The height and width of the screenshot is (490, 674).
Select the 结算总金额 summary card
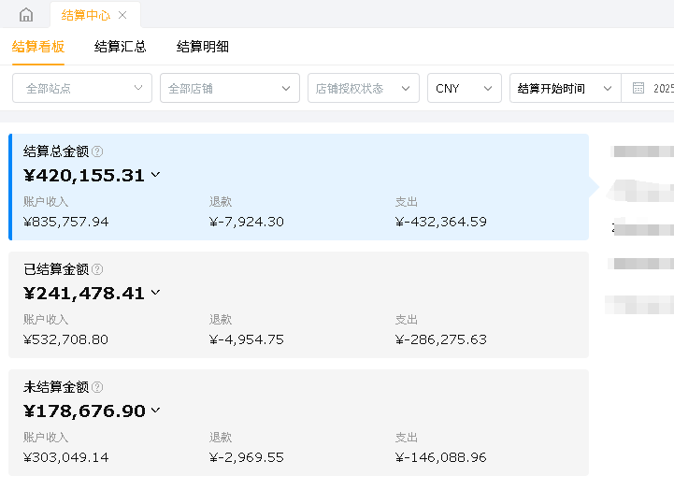(x=299, y=187)
